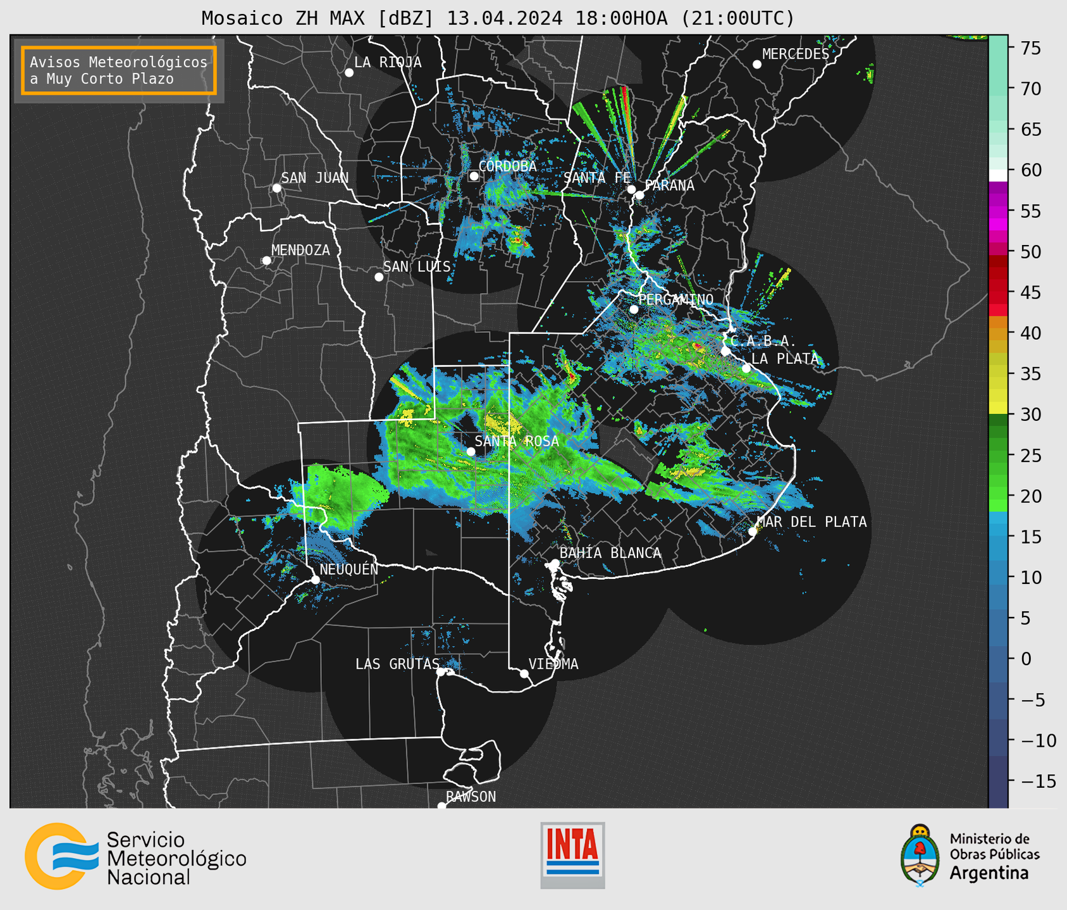
Task: Click the PERGAMINO city marker dot
Action: click(x=634, y=309)
